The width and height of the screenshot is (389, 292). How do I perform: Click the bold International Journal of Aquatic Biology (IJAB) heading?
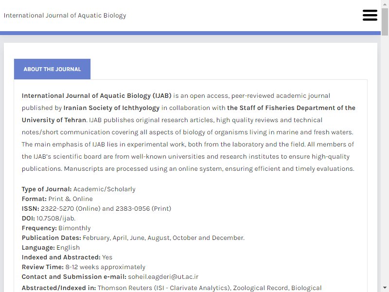pyautogui.click(x=96, y=96)
